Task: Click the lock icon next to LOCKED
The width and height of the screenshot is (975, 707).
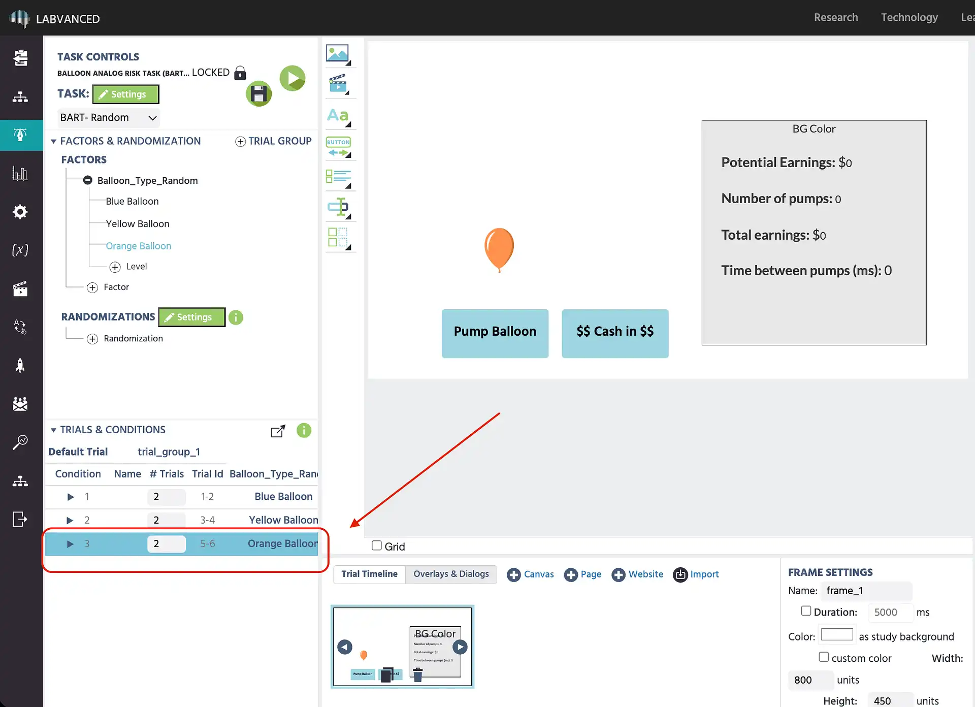Action: pos(240,73)
